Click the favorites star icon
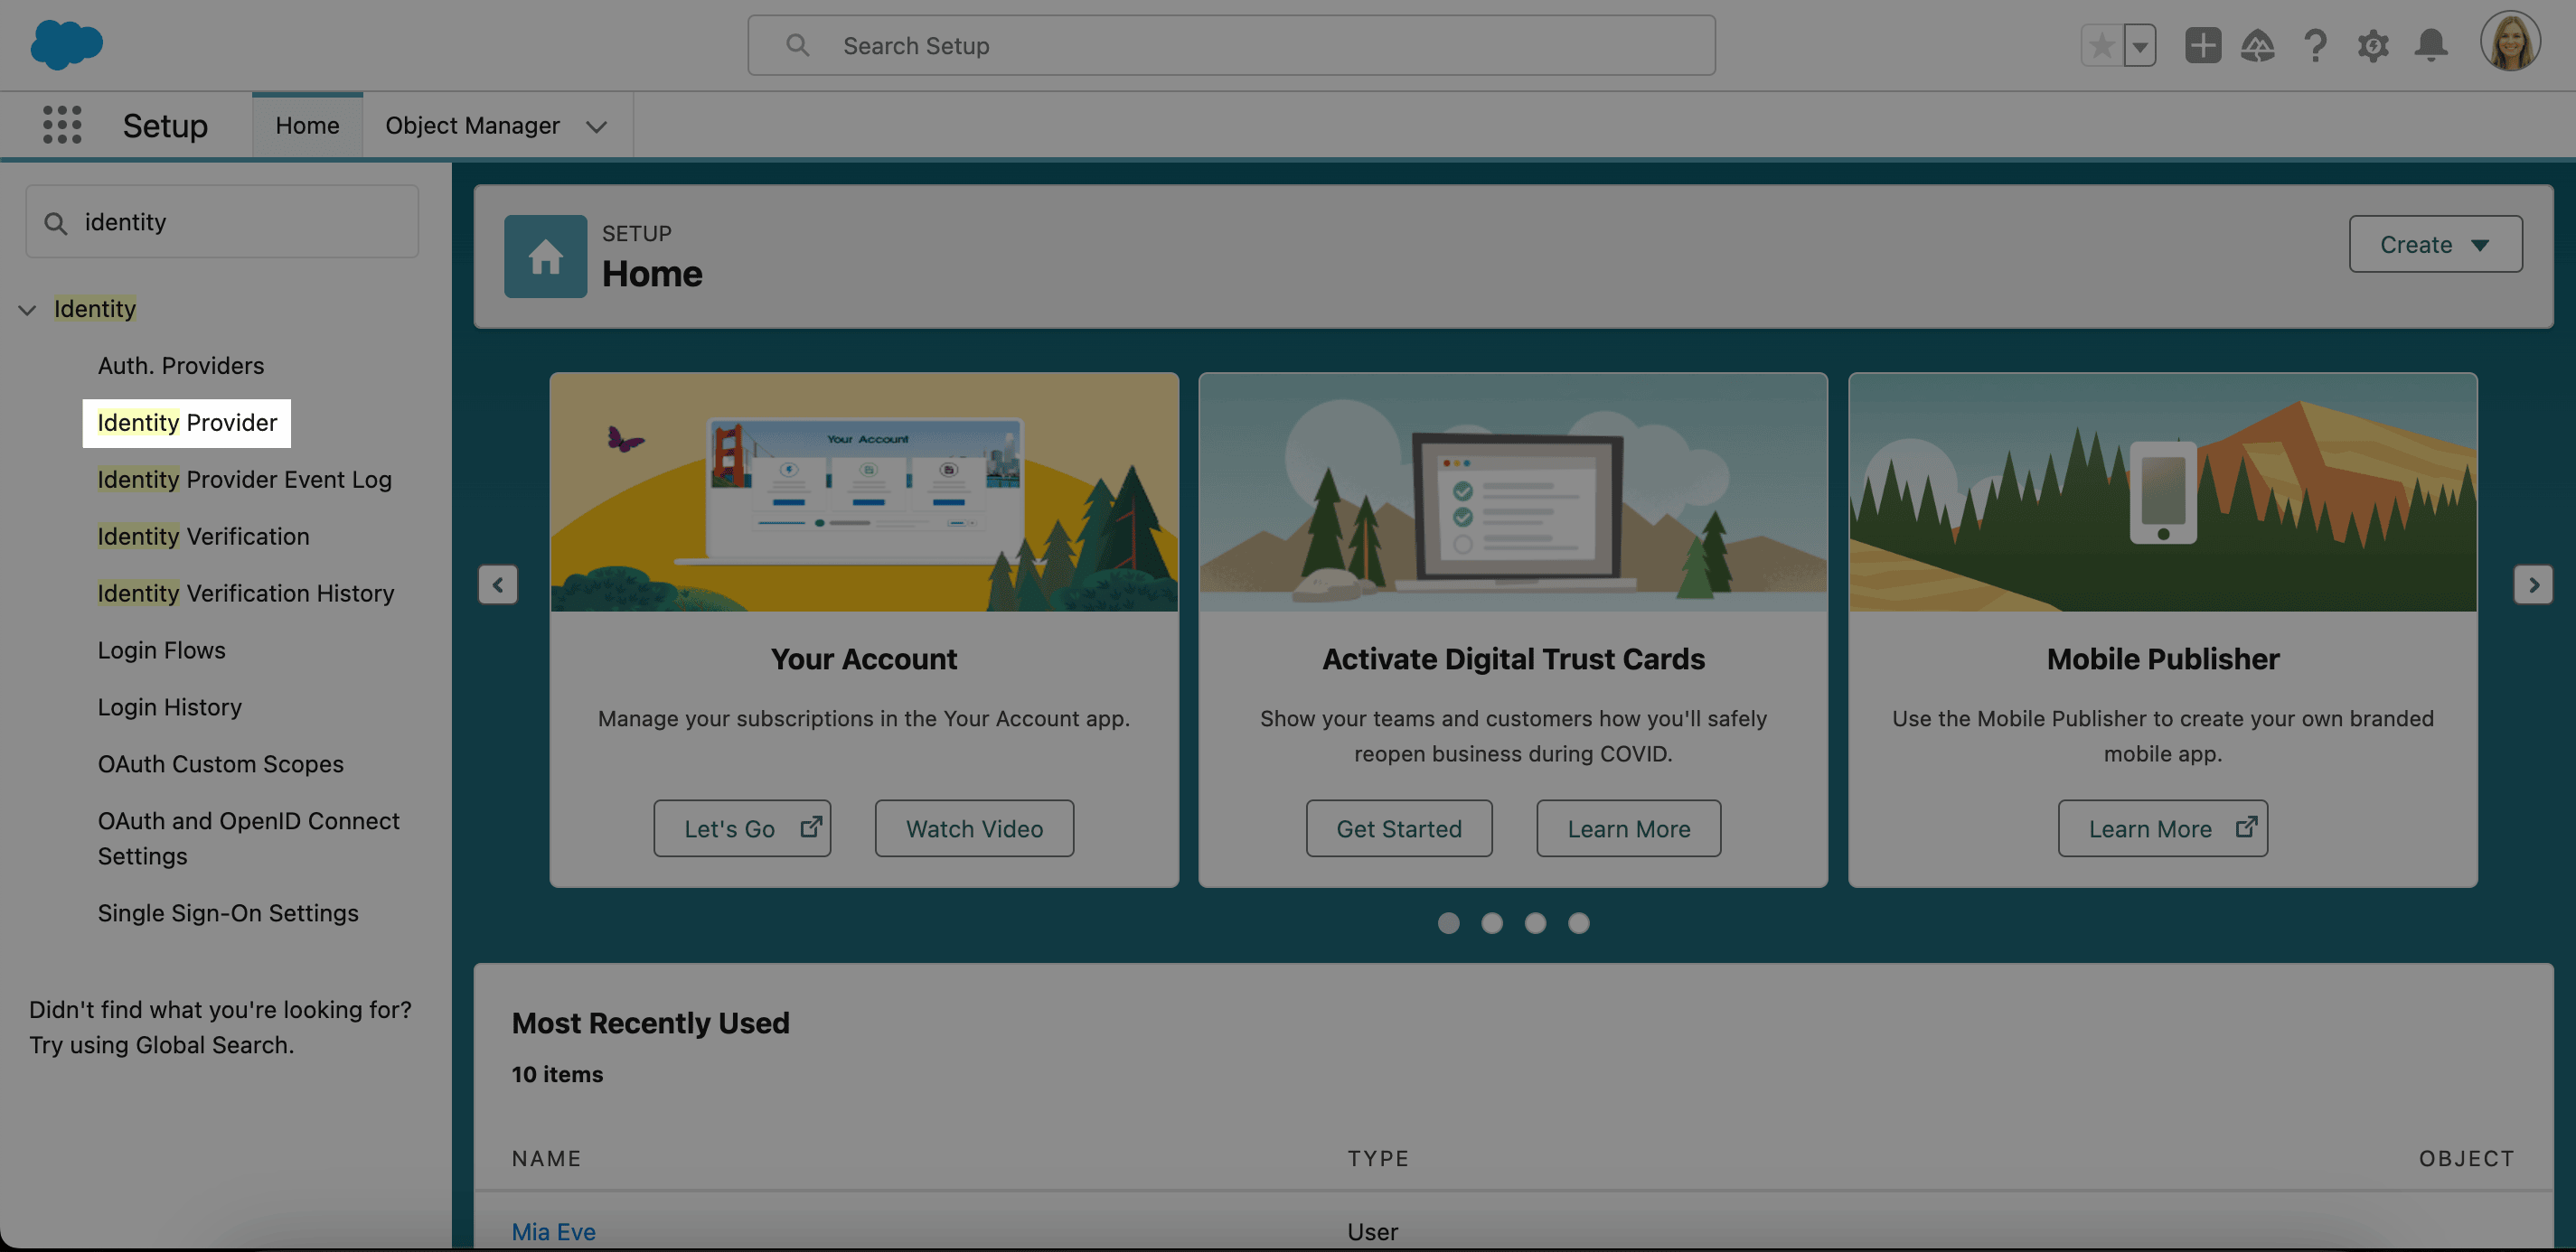 [2101, 45]
